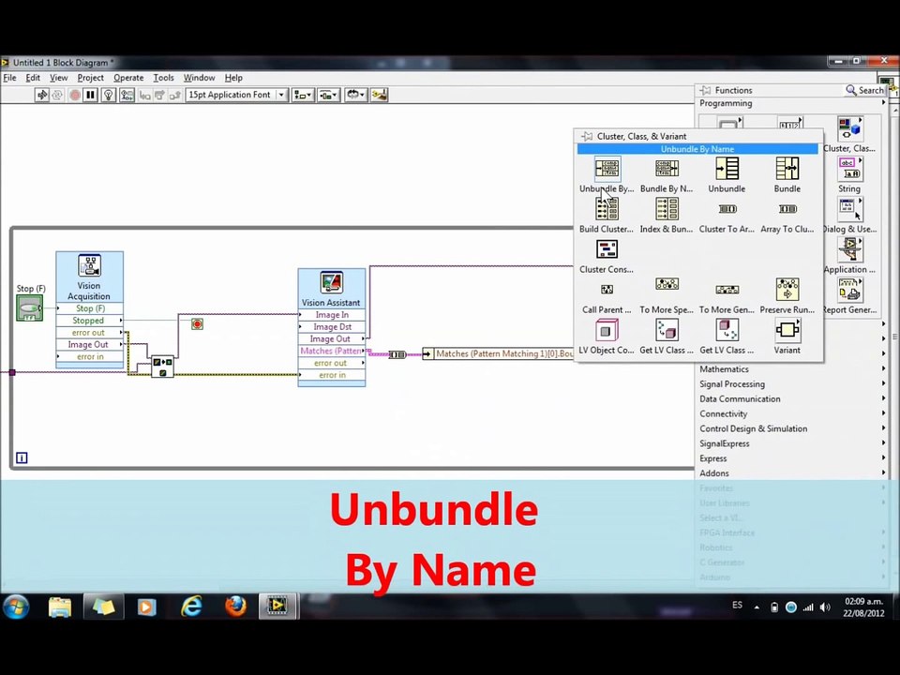900x675 pixels.
Task: Open the Distribute Objects dropdown
Action: coord(329,95)
